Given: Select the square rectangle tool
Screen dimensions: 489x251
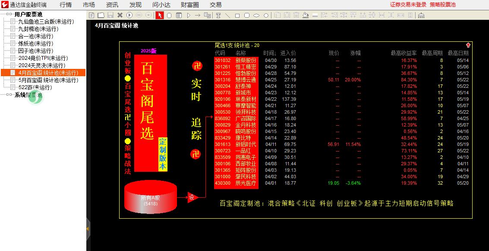Looking at the screenshot, I should pos(237,15).
